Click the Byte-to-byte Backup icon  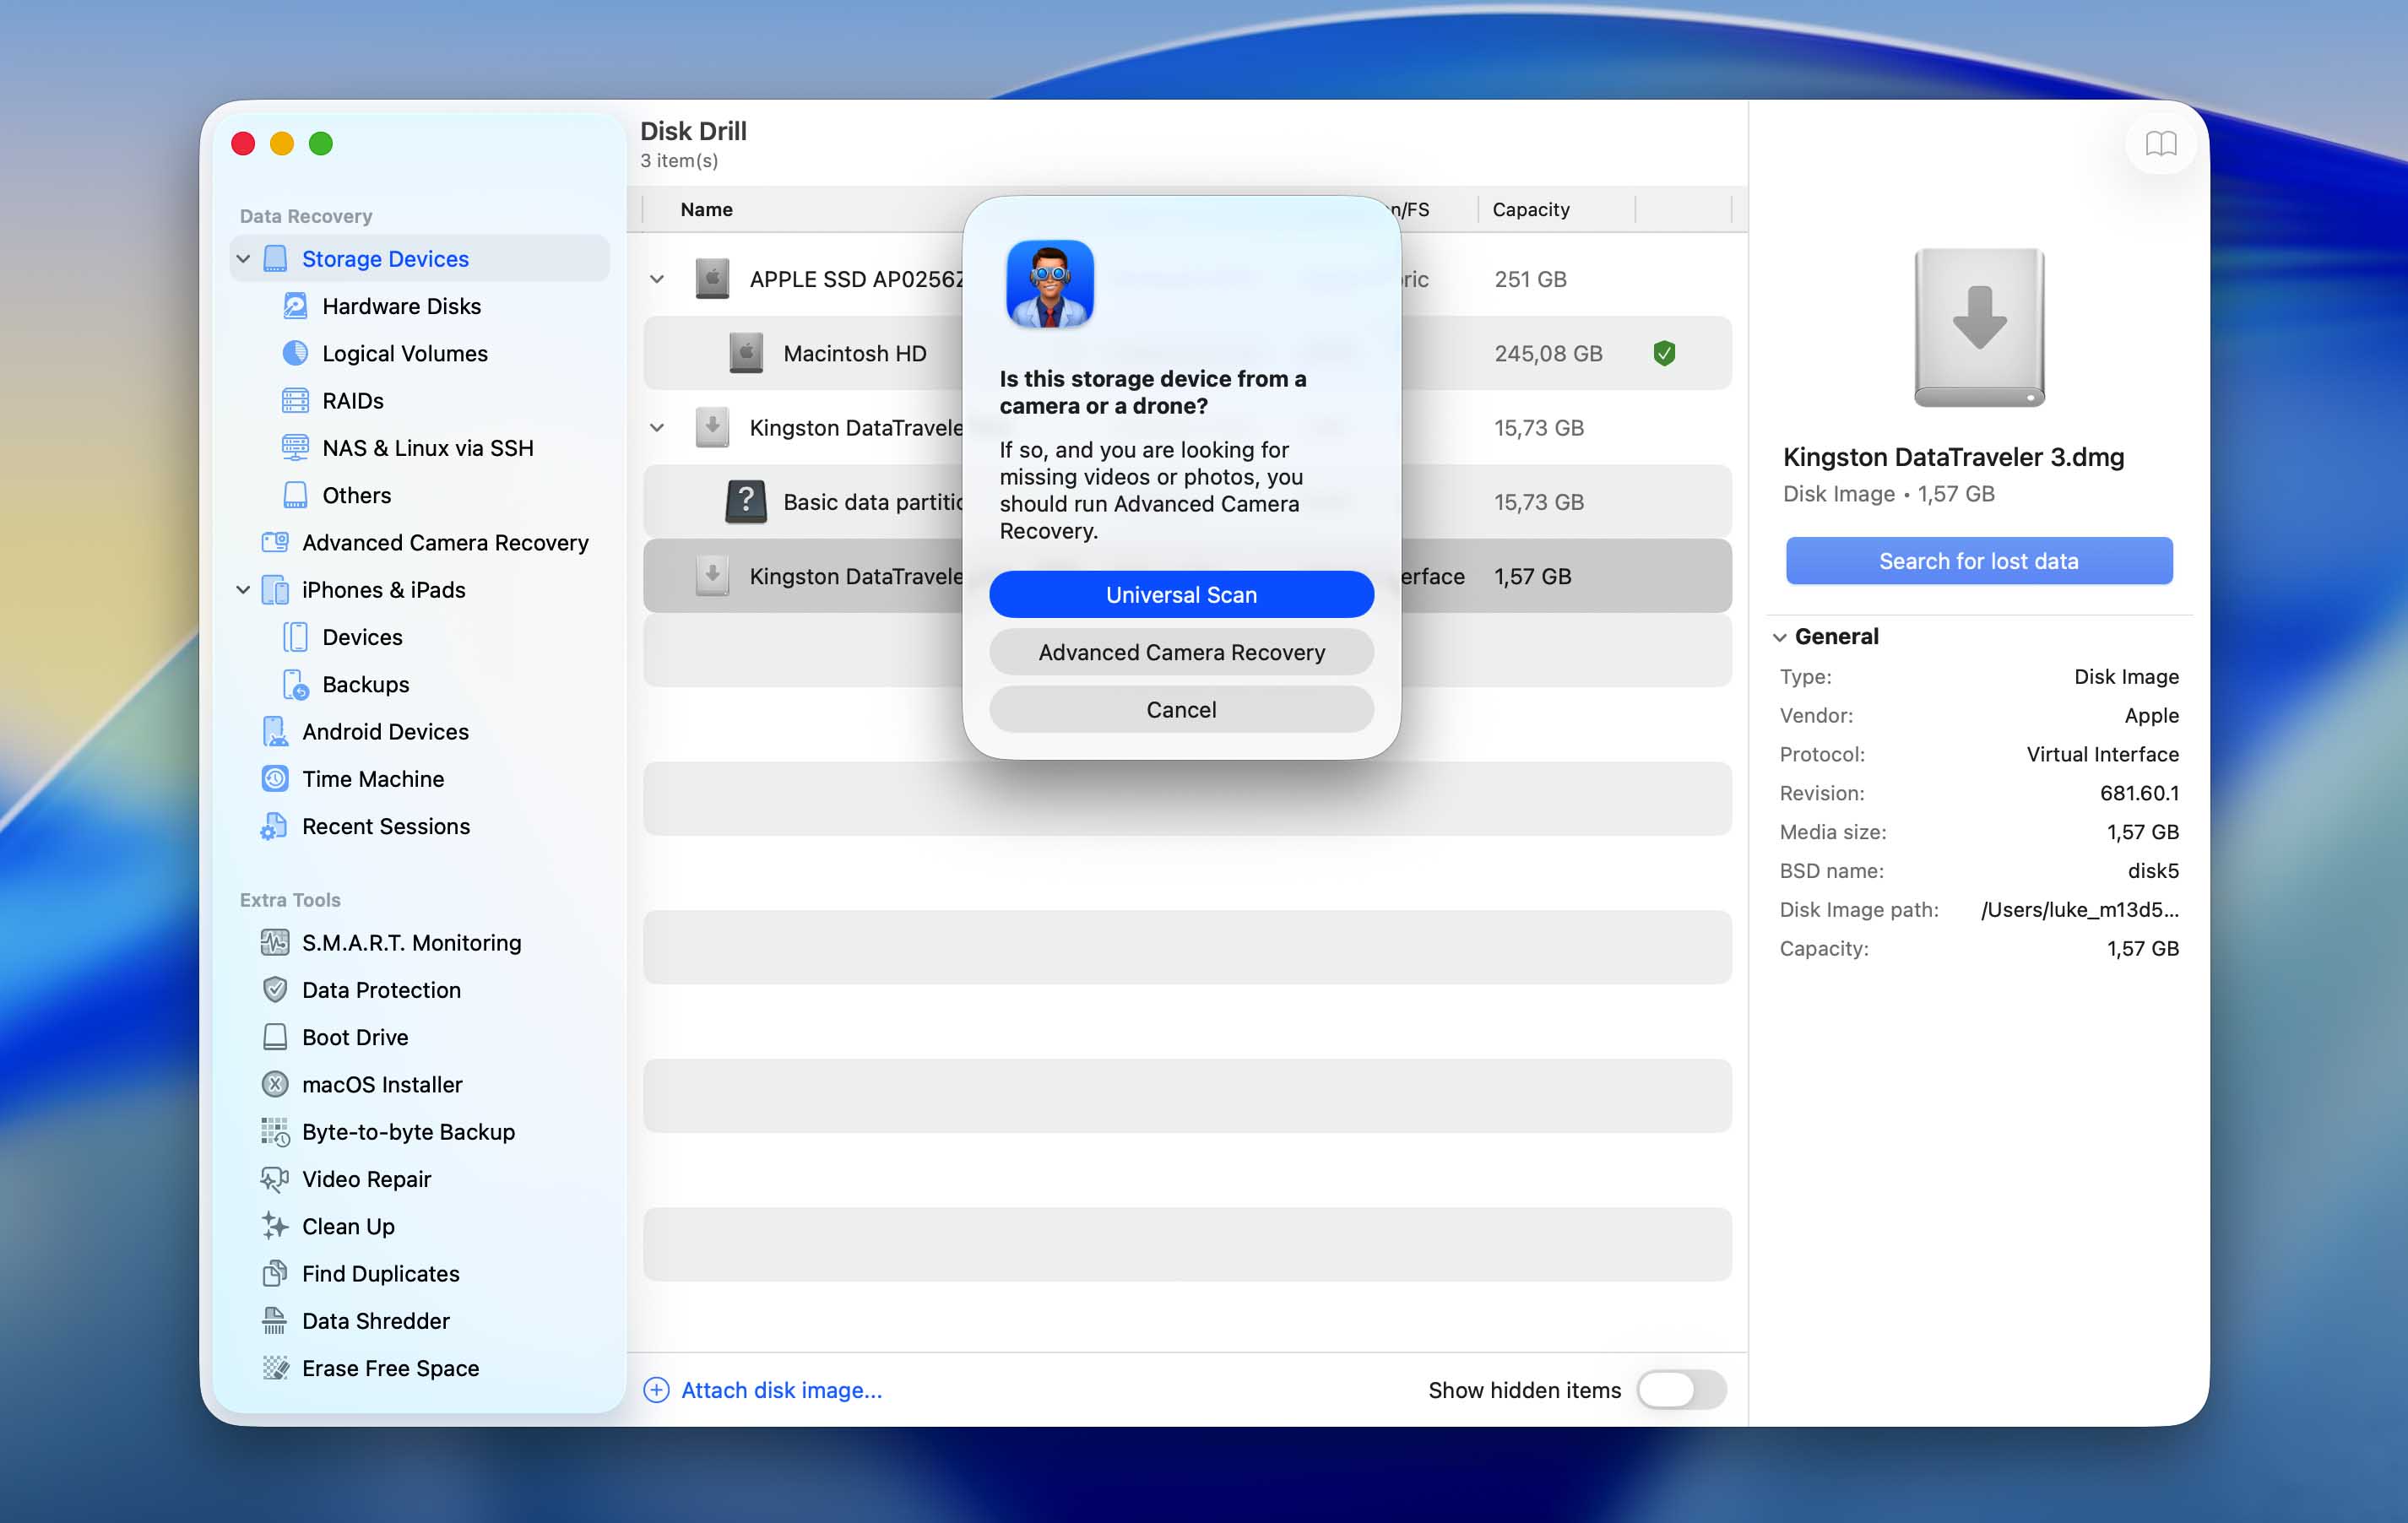pos(275,1132)
